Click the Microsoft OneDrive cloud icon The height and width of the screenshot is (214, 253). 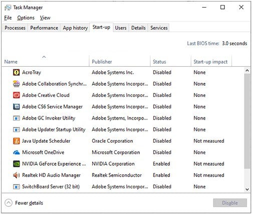point(16,152)
